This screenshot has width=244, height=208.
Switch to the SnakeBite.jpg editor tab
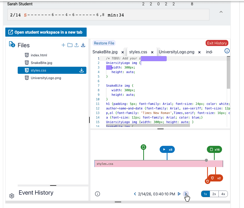(105, 52)
